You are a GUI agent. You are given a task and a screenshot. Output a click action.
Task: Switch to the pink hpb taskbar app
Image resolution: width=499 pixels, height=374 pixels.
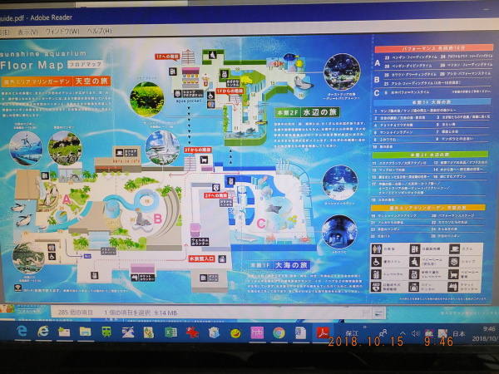257,333
